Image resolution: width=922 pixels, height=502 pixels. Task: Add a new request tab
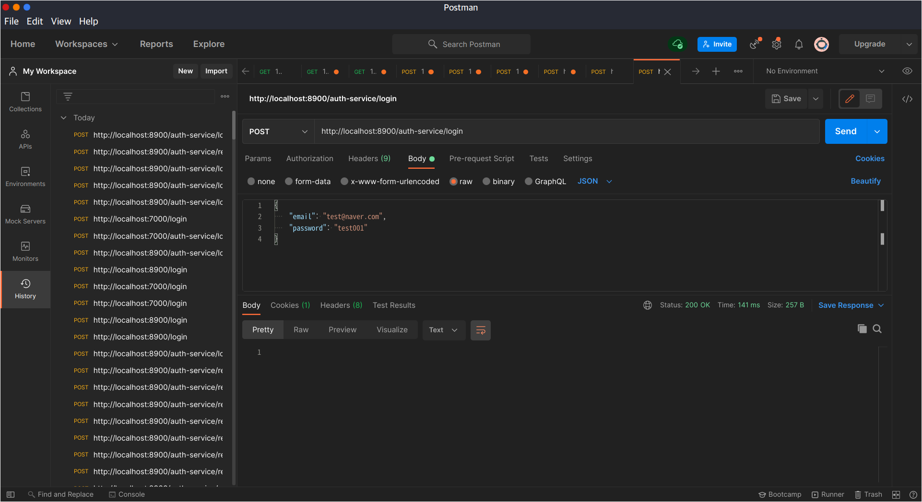point(716,71)
